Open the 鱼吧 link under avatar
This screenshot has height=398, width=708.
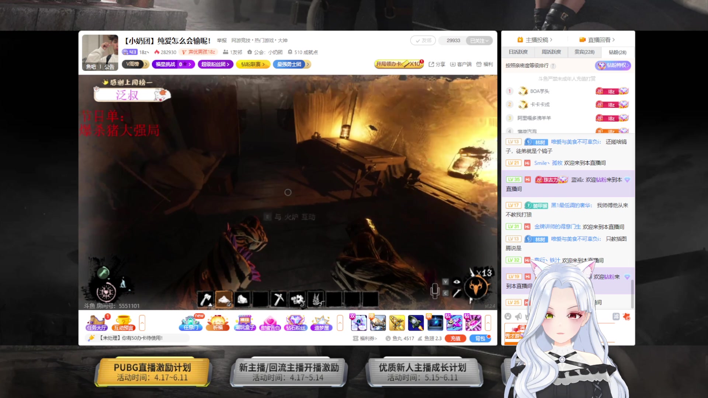91,67
